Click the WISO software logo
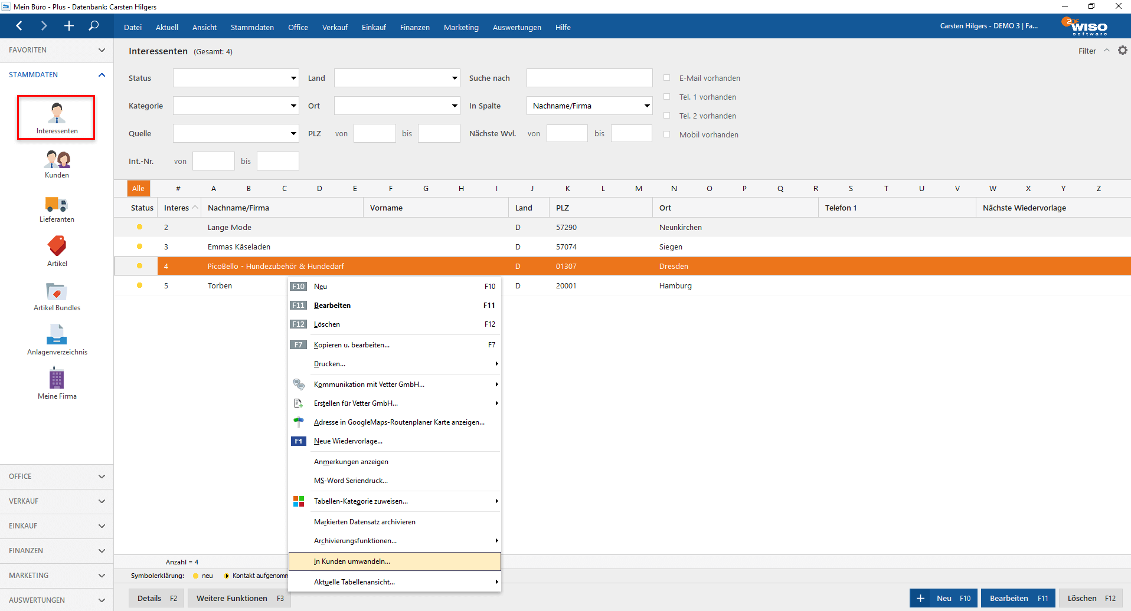The height and width of the screenshot is (611, 1131). pyautogui.click(x=1085, y=26)
